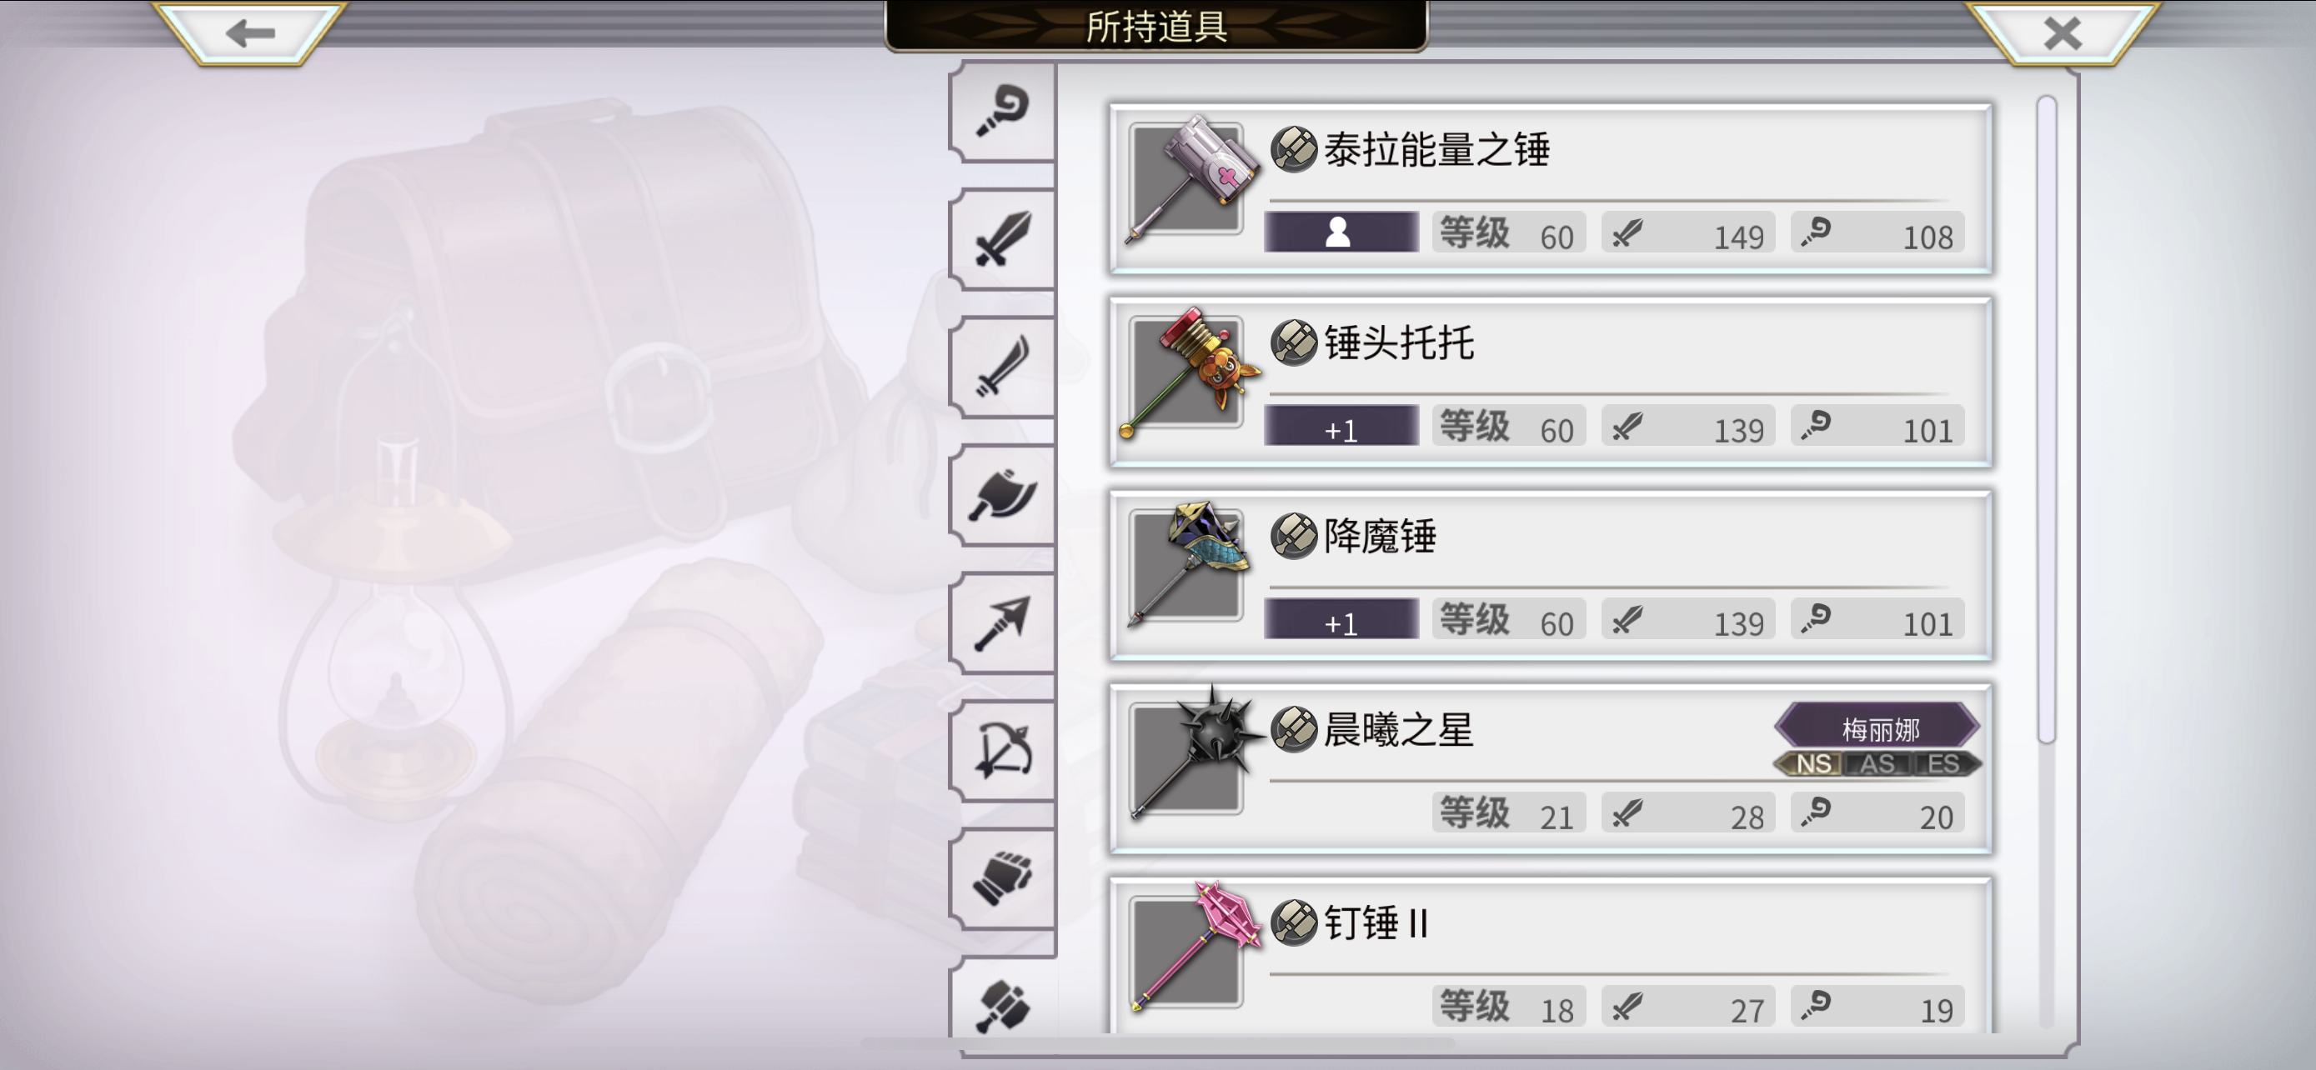The image size is (2316, 1070).
Task: Select the katana weapon category tab
Action: pos(1002,367)
